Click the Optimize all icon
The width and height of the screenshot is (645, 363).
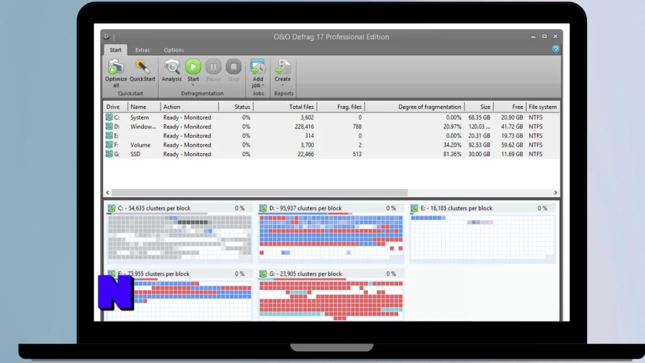tap(116, 67)
